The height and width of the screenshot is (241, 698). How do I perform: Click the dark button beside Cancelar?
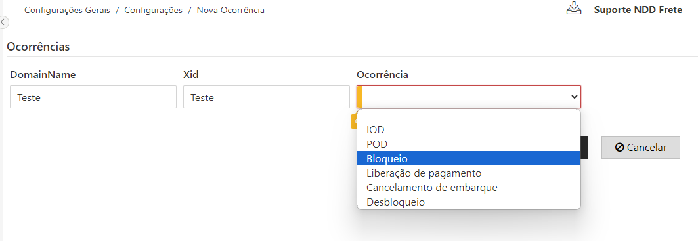[x=584, y=148]
